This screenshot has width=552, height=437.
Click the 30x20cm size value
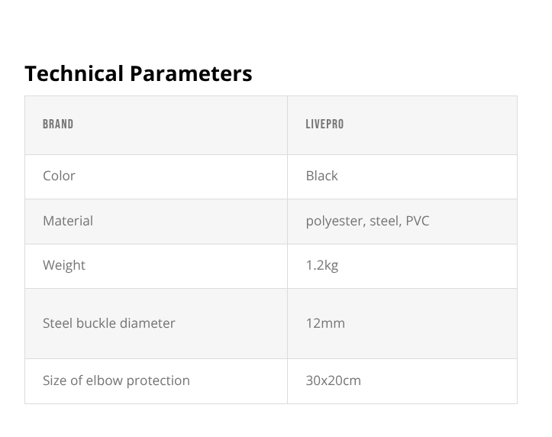[x=333, y=380]
